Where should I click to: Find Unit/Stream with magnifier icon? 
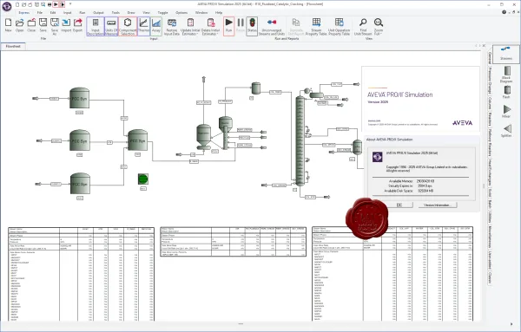(363, 27)
